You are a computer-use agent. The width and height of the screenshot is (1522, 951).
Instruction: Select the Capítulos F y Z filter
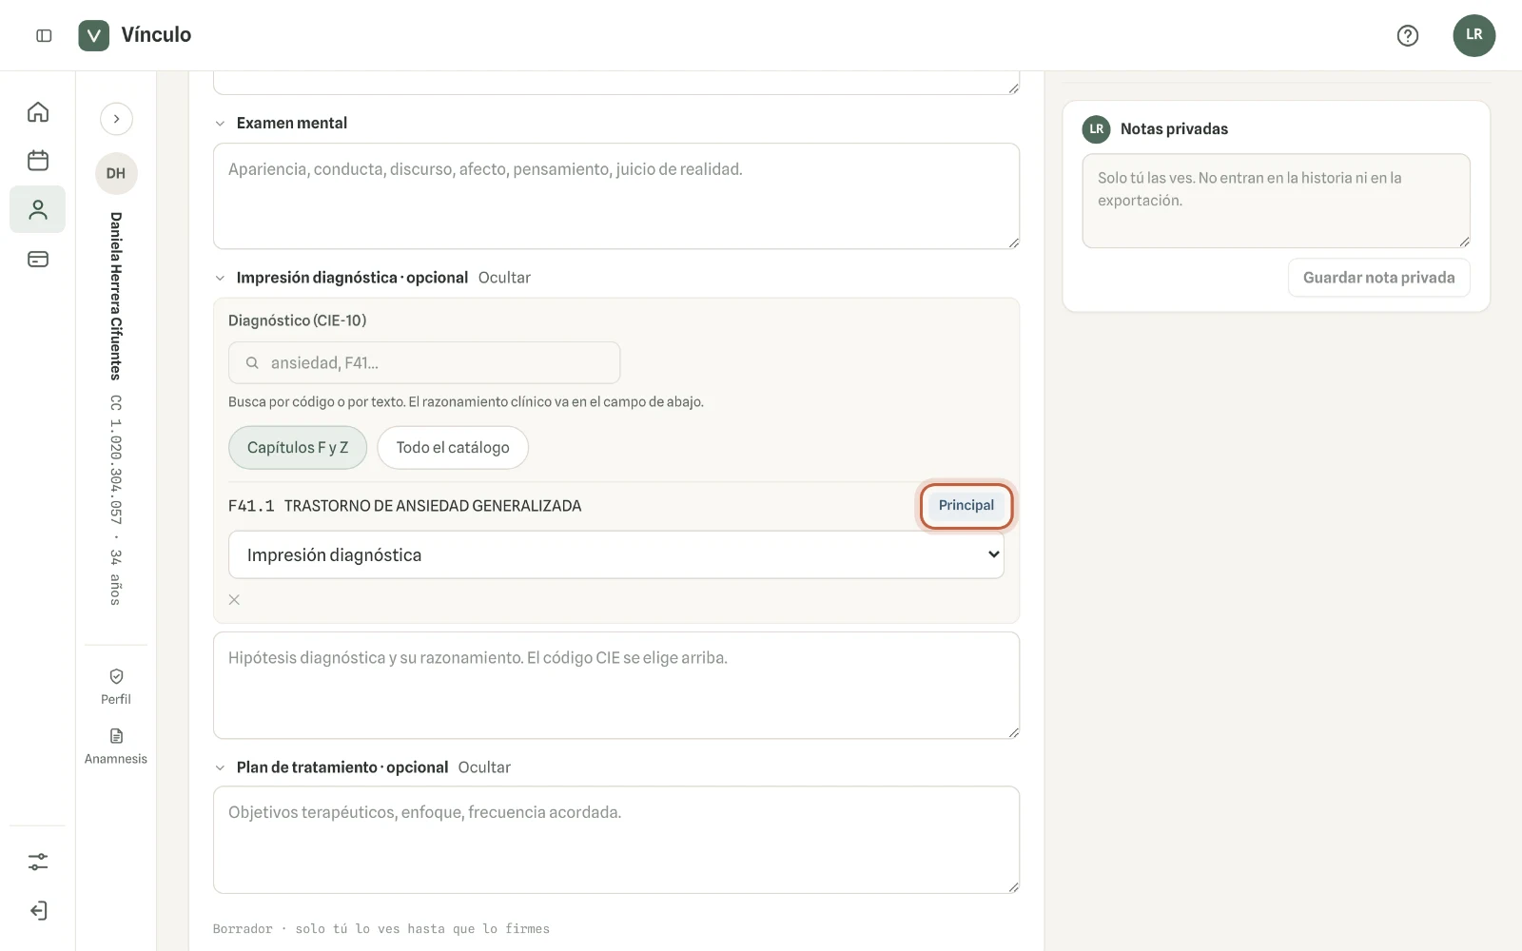coord(298,448)
